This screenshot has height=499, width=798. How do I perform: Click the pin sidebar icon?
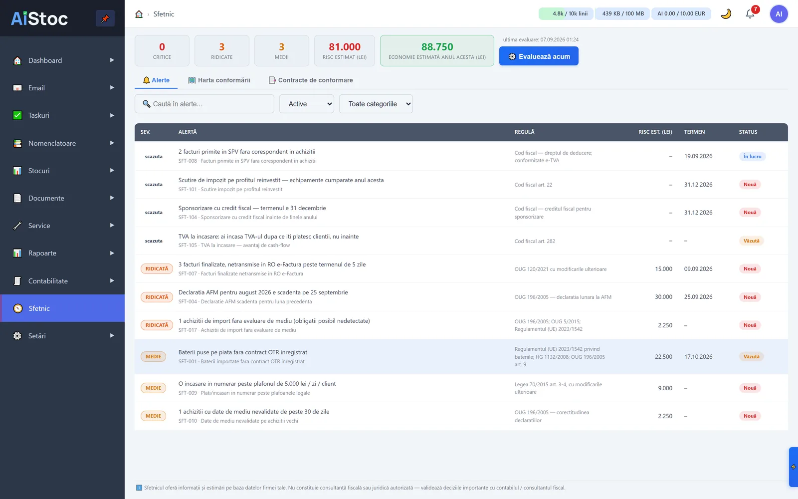(x=105, y=18)
